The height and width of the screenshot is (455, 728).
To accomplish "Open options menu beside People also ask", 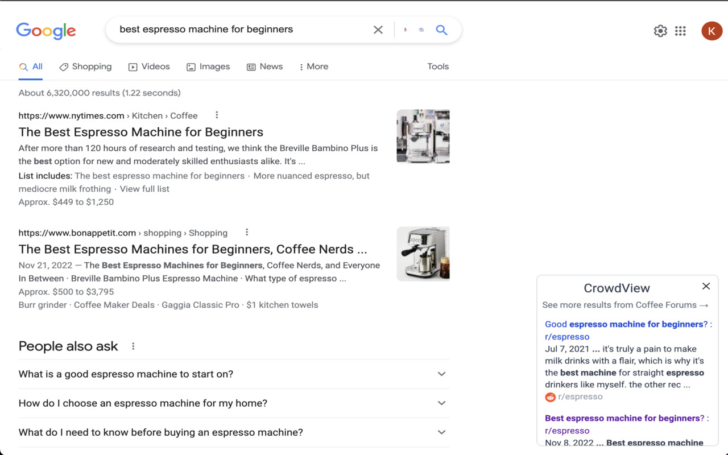I will [x=133, y=346].
